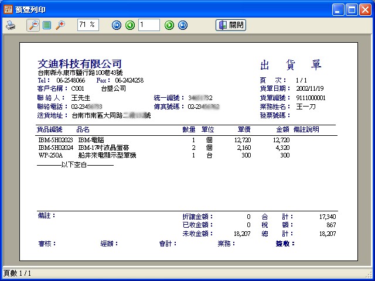This screenshot has width=375, height=281.
Task: Click the page number input field
Action: 149,25
